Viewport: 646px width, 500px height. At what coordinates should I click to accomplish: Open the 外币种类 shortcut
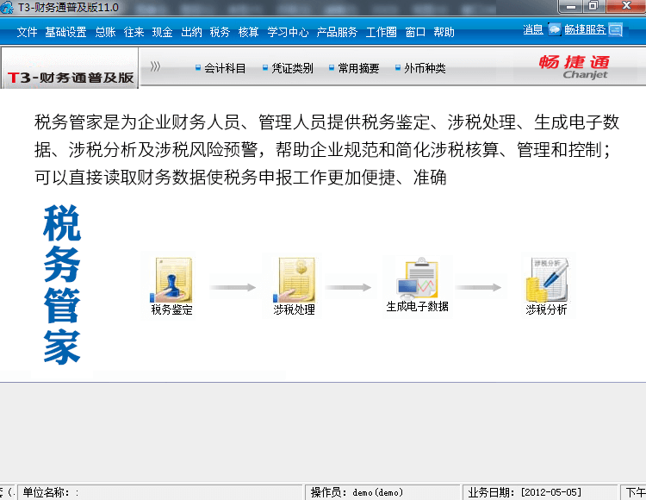click(420, 68)
